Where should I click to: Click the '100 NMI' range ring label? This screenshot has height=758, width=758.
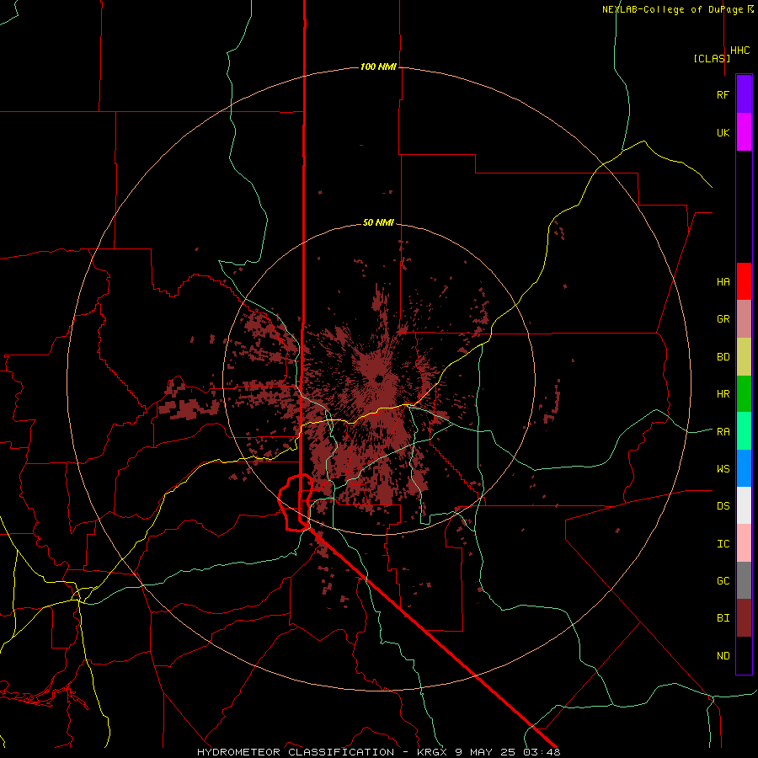coord(378,67)
